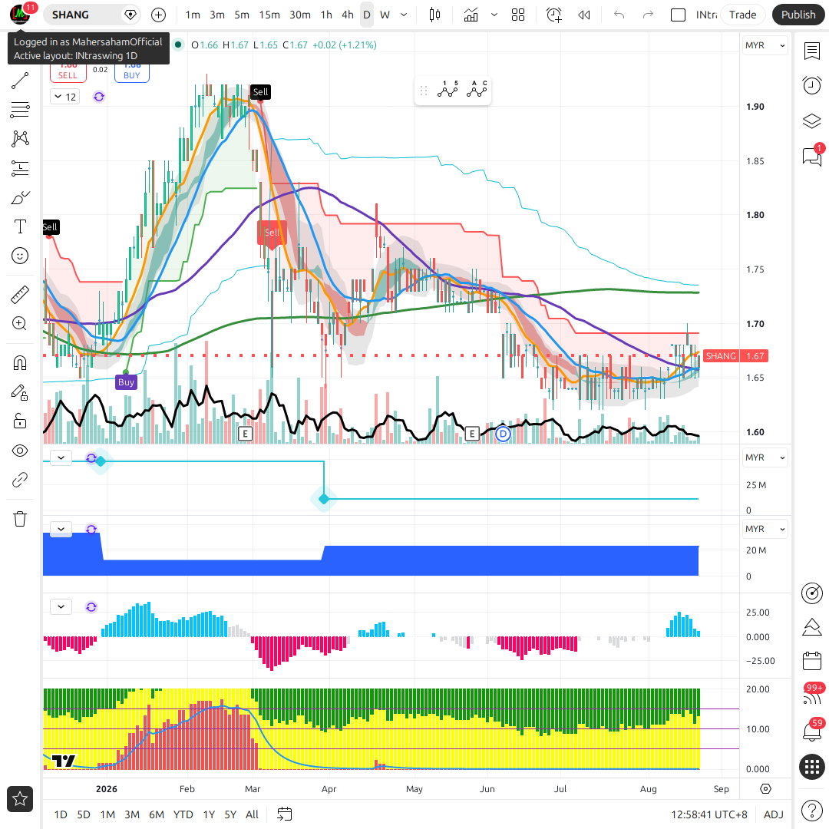Switch to the 4h timeframe

(x=347, y=15)
